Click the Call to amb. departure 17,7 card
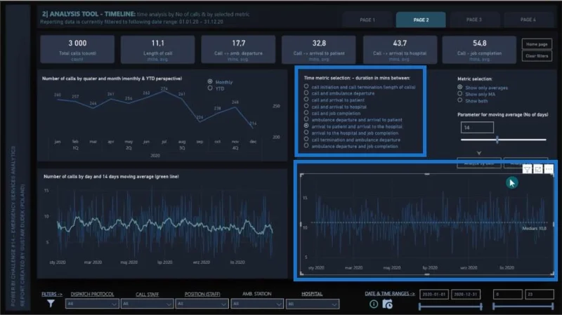The width and height of the screenshot is (562, 315). point(238,49)
